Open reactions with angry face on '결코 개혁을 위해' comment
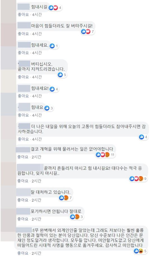The width and height of the screenshot is (154, 257). [105, 155]
